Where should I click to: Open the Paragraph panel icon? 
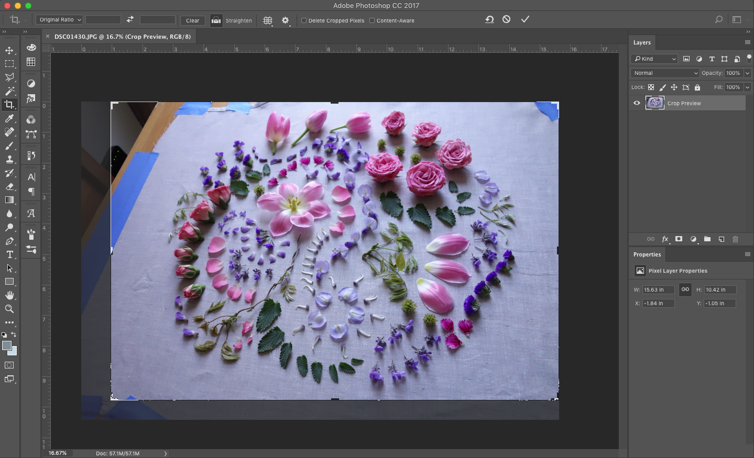coord(31,192)
